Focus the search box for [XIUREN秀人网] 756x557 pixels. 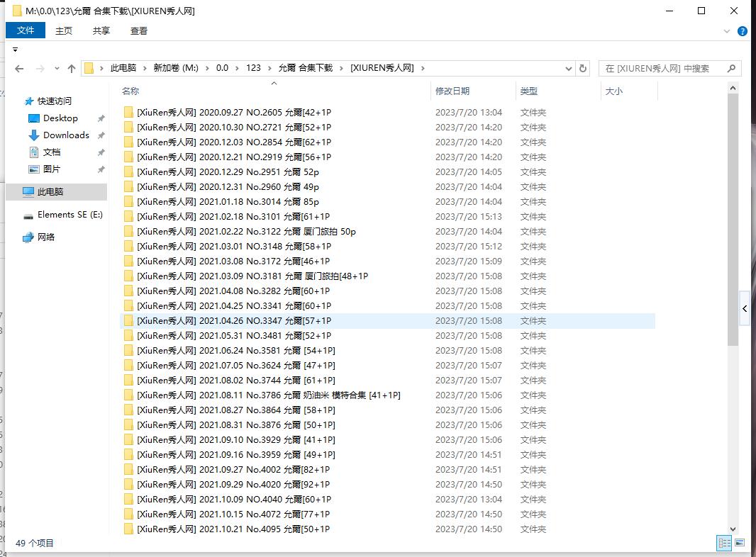(663, 69)
